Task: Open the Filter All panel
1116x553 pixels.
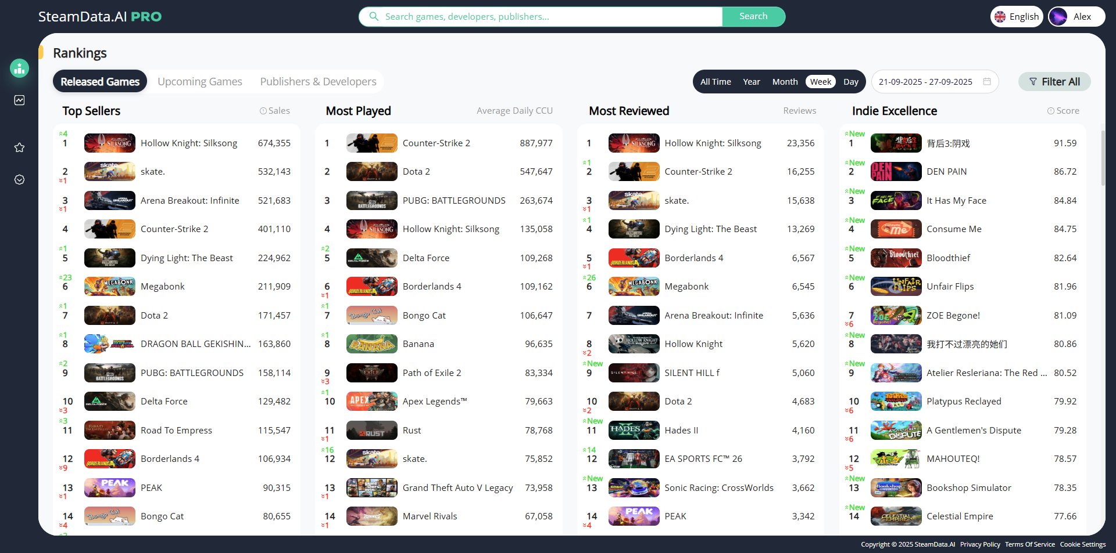Action: (1054, 81)
